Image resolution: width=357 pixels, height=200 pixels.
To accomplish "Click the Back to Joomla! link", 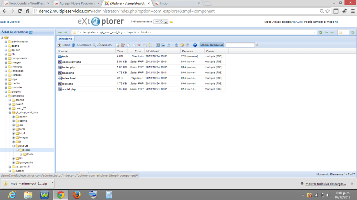I will click(10, 22).
